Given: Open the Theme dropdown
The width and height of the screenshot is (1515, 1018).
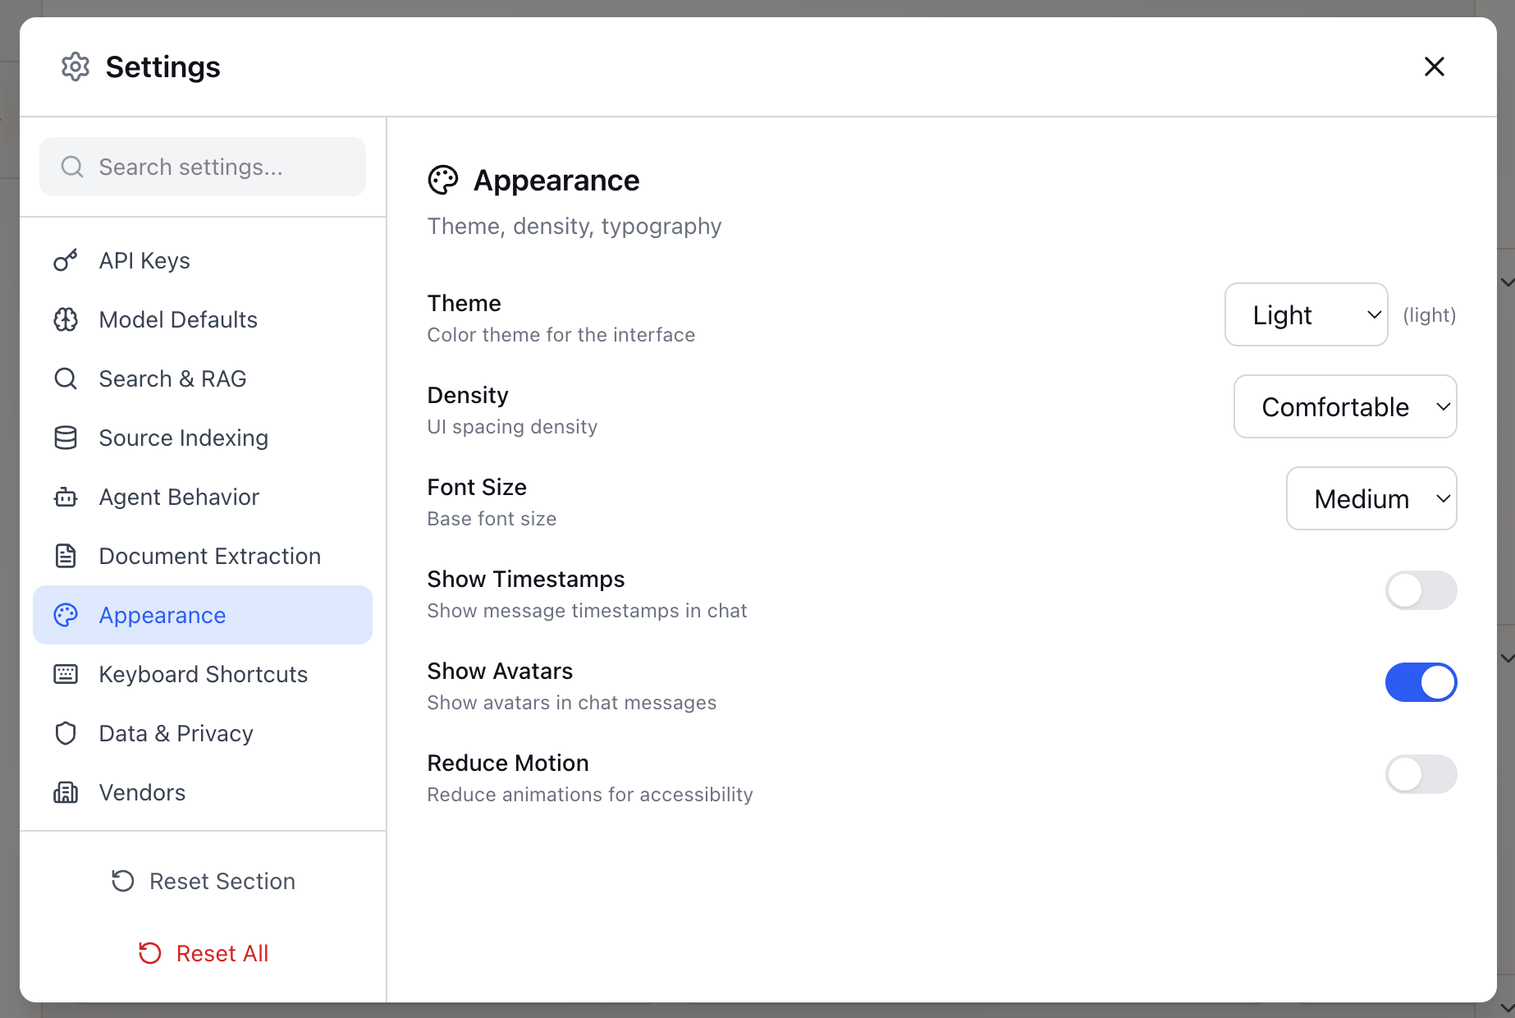Looking at the screenshot, I should (x=1305, y=314).
